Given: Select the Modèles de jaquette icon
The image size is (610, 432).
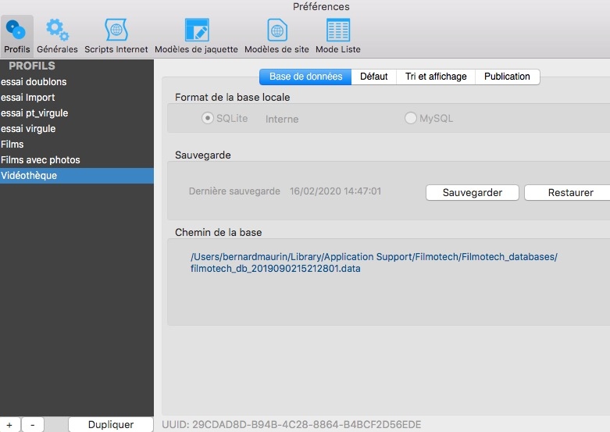Looking at the screenshot, I should click(196, 36).
